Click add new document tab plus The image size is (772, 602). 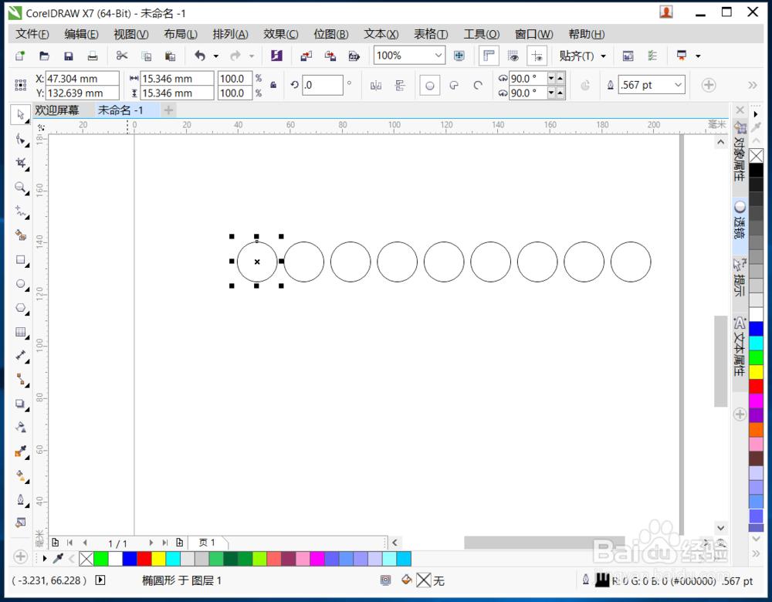tap(168, 110)
